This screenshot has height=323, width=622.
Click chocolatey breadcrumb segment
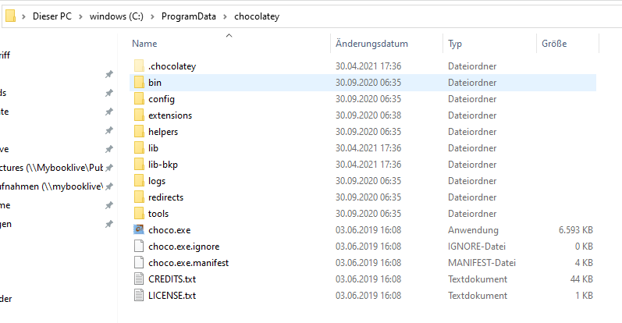click(257, 16)
